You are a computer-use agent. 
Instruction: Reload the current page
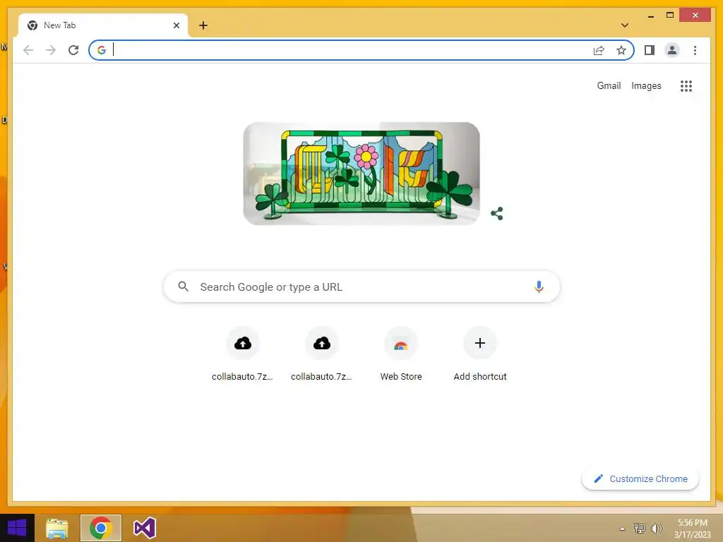(73, 50)
